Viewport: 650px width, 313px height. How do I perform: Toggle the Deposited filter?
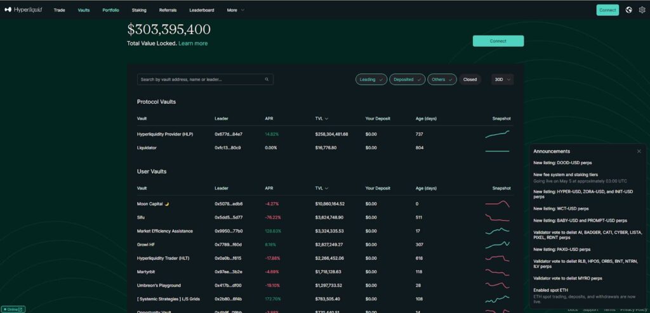click(407, 79)
